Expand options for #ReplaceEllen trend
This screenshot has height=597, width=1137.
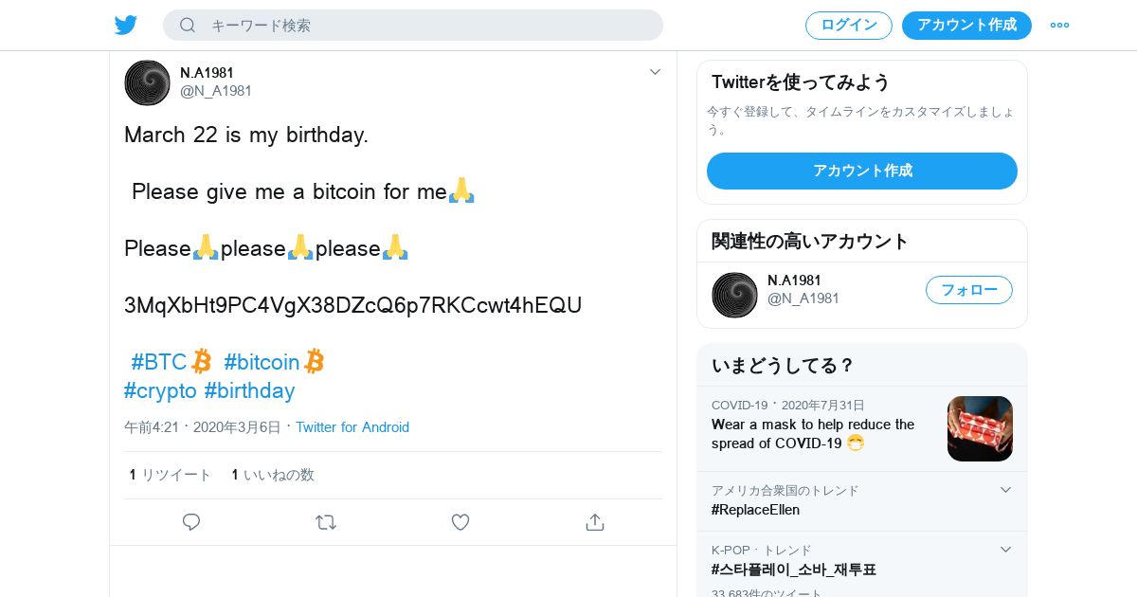click(x=1005, y=490)
